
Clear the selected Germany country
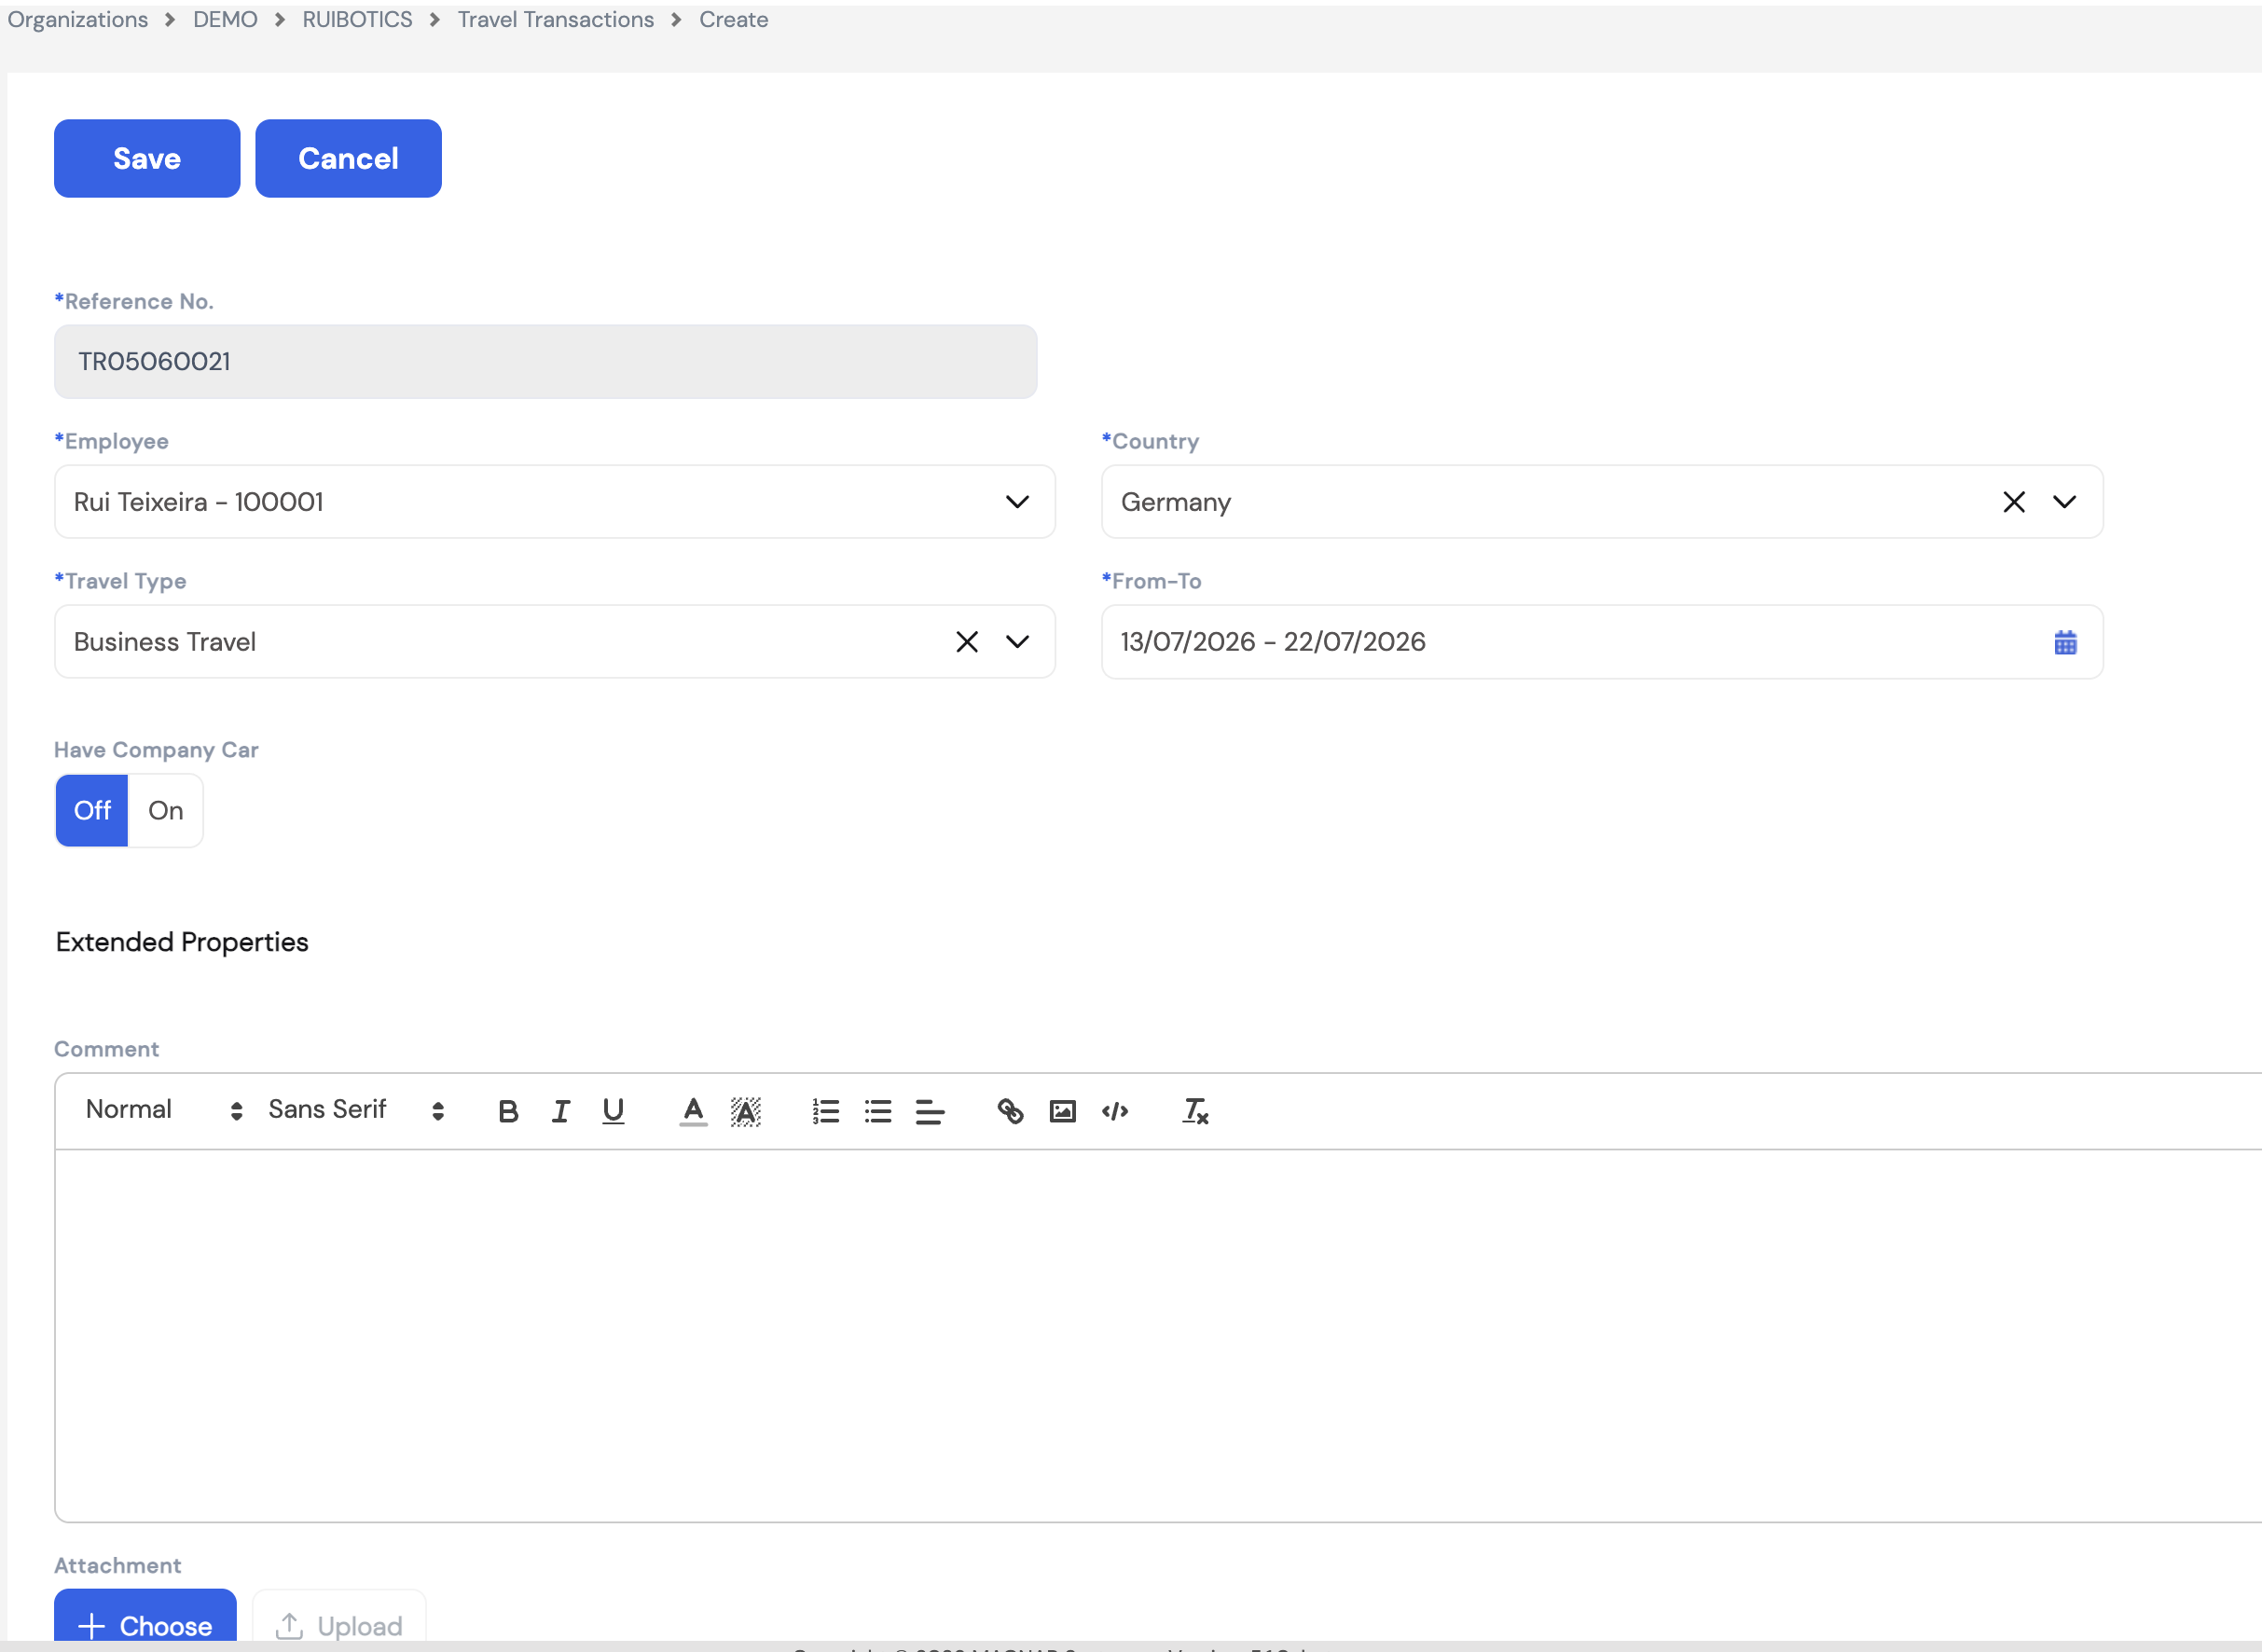pos(2014,502)
